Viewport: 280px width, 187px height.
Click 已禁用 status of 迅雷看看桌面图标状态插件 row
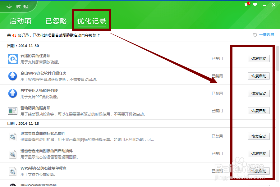point(217,136)
